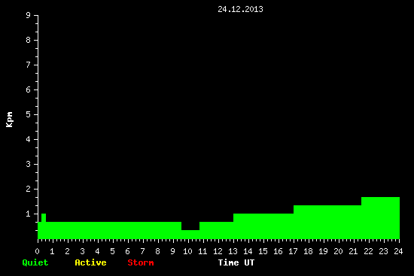Screen dimensions: 414x276
Task: Click the Kp value 2 label
Action: pyautogui.click(x=29, y=189)
